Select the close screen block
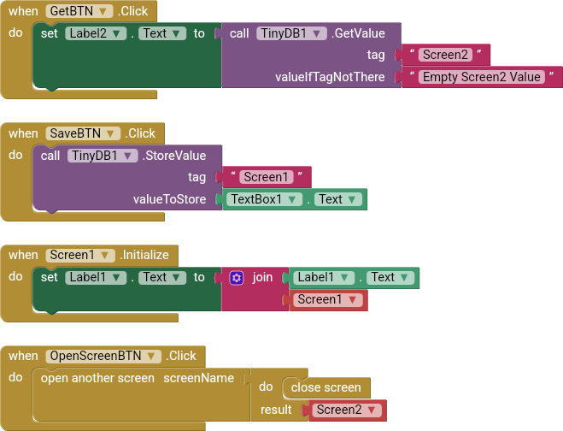 tap(325, 387)
